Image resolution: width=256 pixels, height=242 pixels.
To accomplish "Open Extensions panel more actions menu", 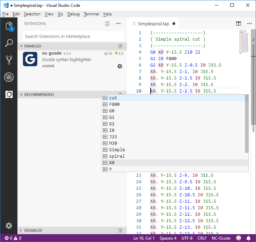I will tap(118, 24).
